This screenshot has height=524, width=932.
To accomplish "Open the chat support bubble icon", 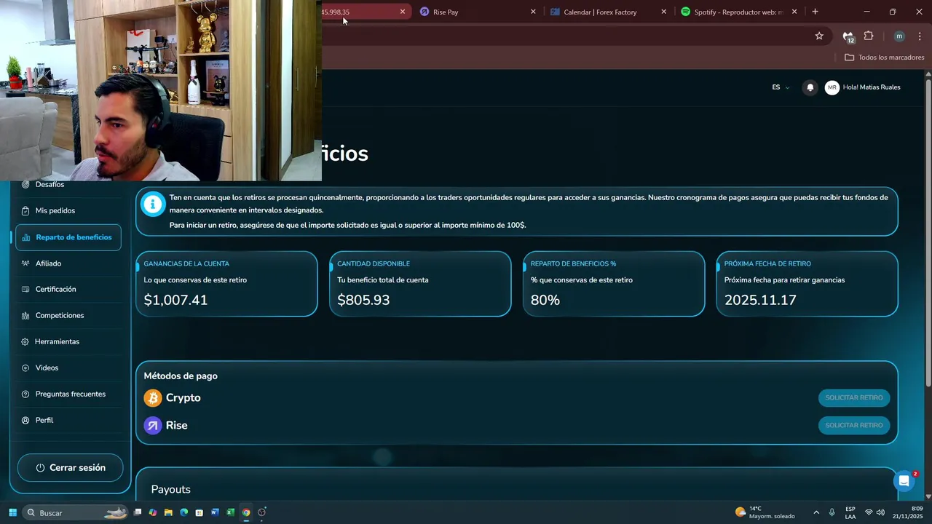I will 904,480.
